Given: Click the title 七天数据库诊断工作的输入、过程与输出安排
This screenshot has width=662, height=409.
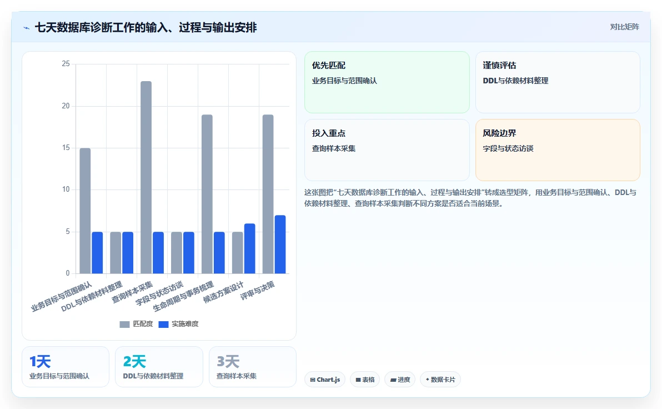Looking at the screenshot, I should [146, 28].
